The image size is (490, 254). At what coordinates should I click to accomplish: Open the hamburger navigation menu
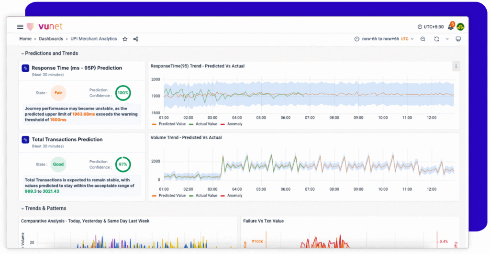[20, 27]
